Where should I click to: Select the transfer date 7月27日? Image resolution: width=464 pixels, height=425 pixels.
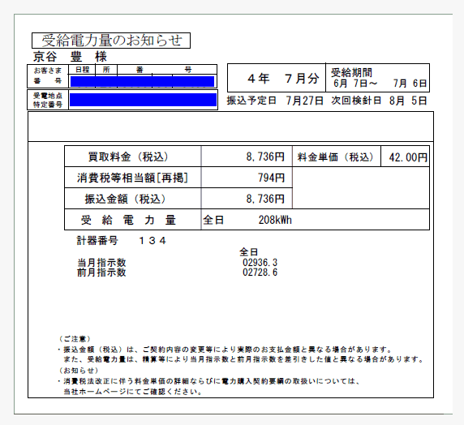304,101
